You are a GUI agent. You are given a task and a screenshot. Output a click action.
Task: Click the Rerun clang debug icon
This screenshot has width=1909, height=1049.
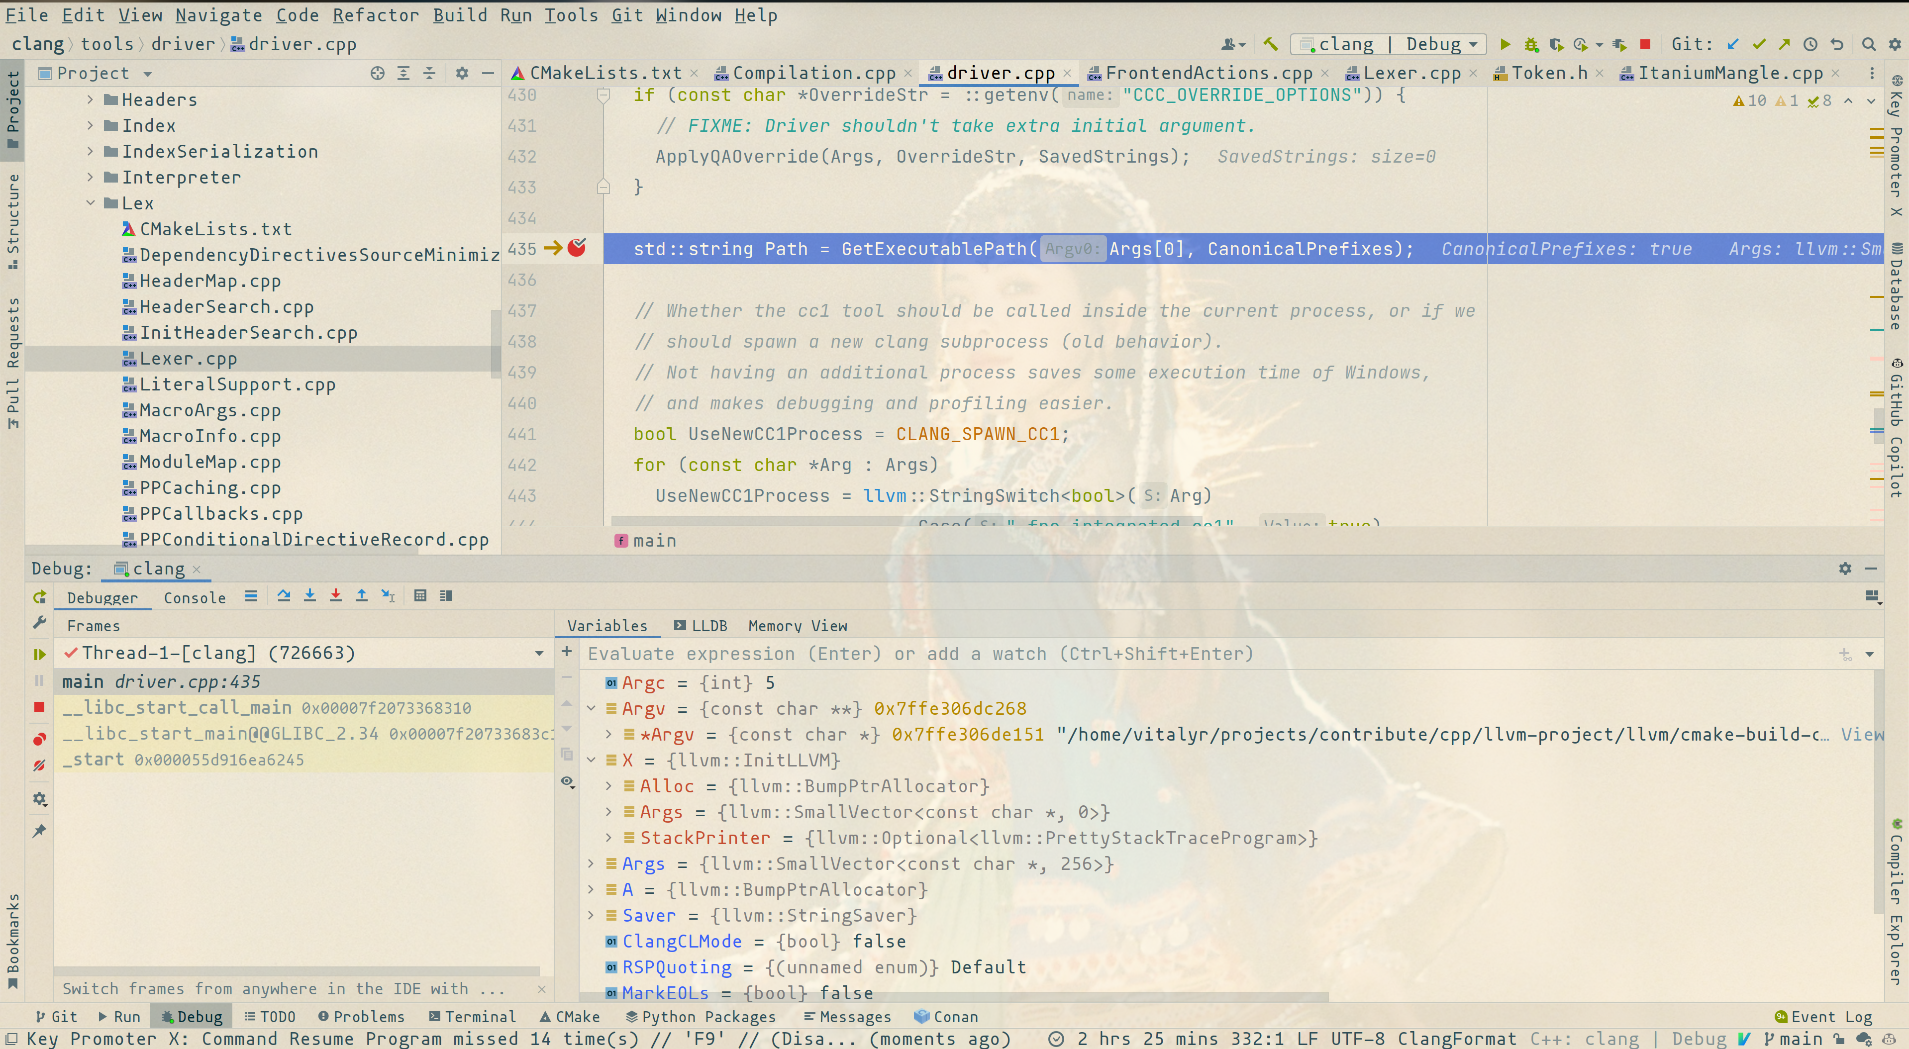click(39, 597)
